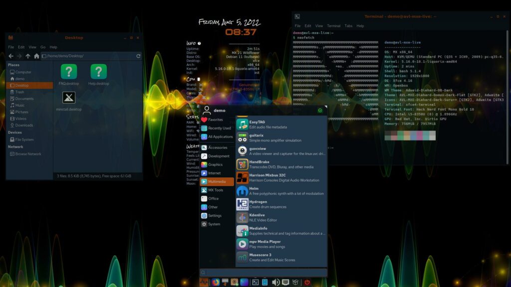The image size is (511, 287).
Task: Expand the MX Tools category
Action: coord(216,190)
